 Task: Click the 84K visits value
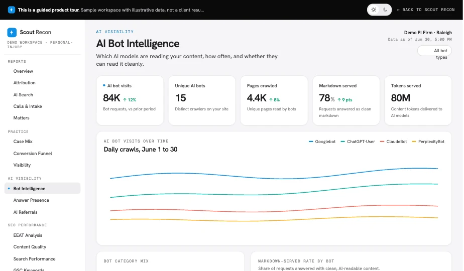(x=111, y=98)
